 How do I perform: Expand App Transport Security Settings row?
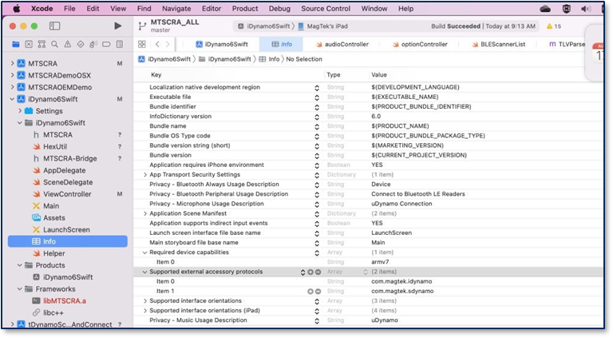pyautogui.click(x=145, y=175)
